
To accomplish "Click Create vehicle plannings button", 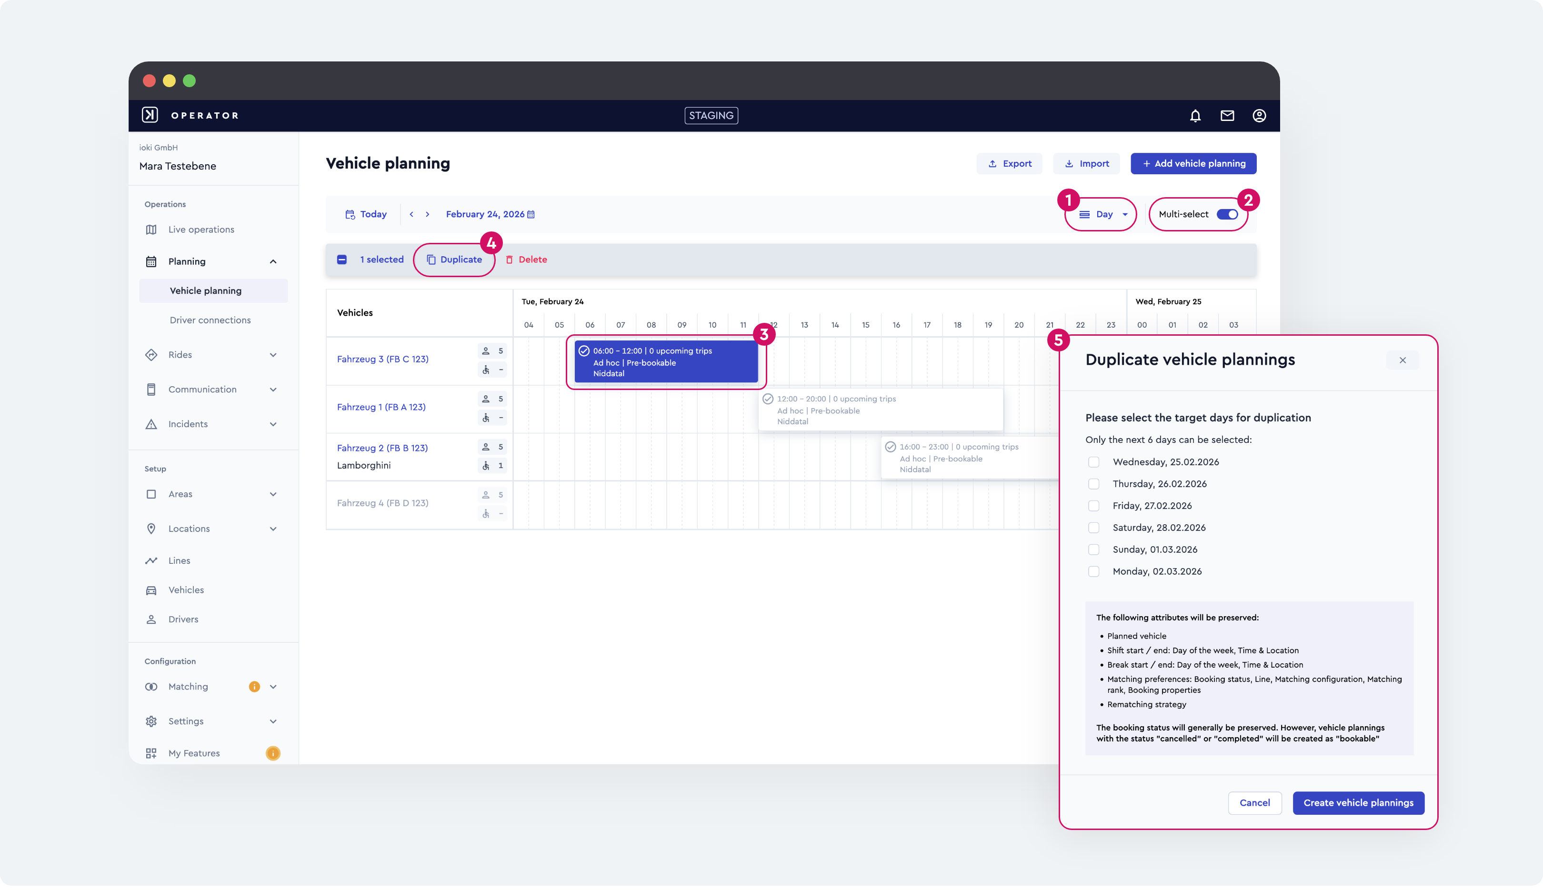I will click(1358, 803).
